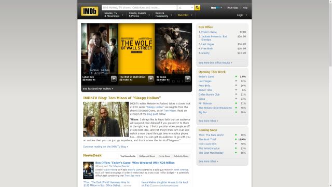
Task: Play the Labor Day trailer
Action: coord(114,78)
